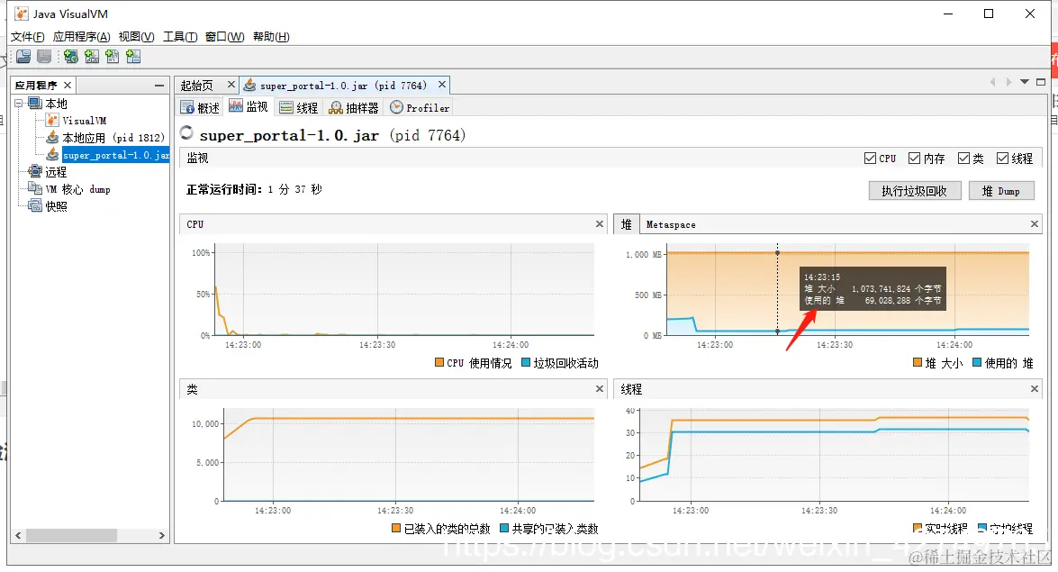
Task: Click the 已装入的类的总数 legend swatch
Action: [396, 528]
